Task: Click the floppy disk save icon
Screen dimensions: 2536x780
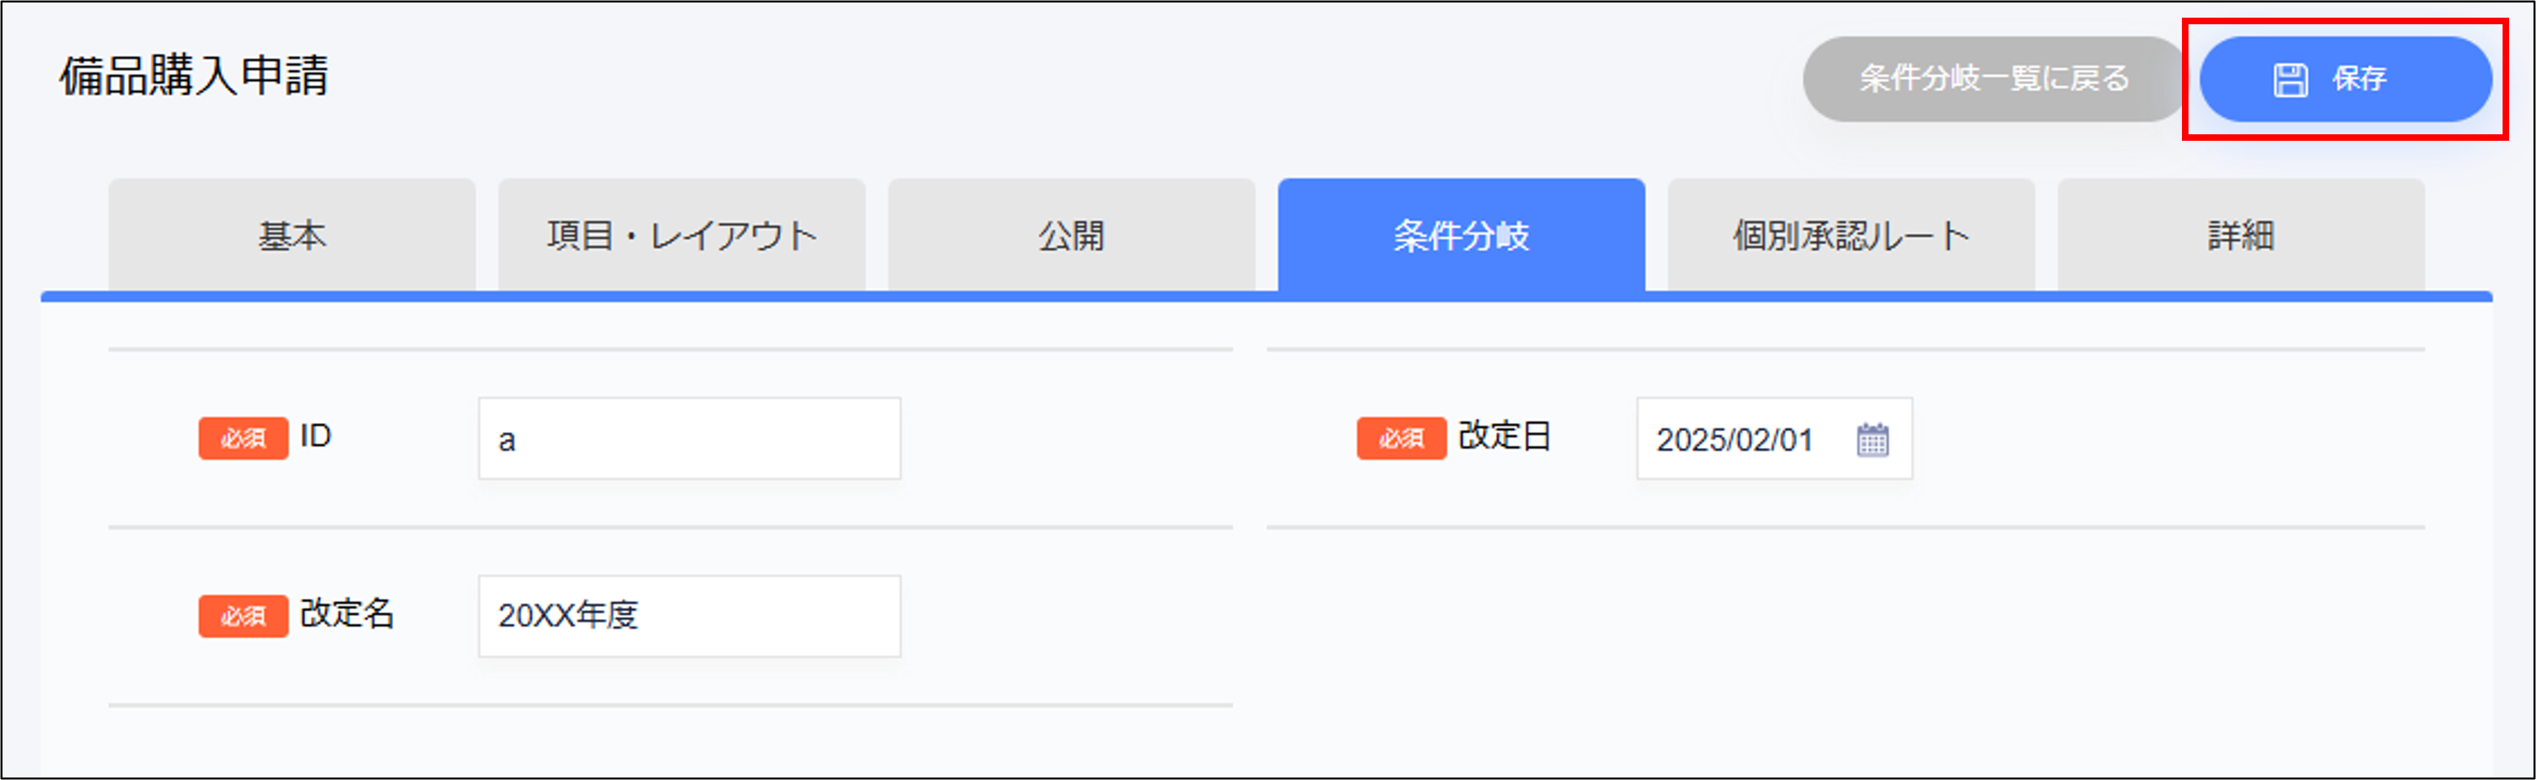Action: tap(2290, 80)
